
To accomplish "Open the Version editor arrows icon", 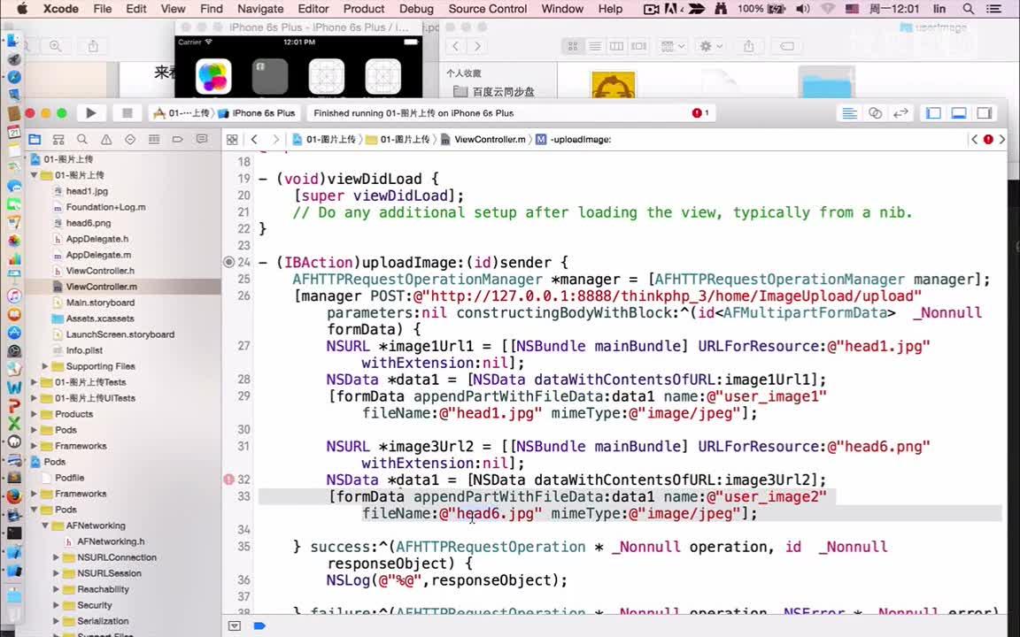I will 901,113.
